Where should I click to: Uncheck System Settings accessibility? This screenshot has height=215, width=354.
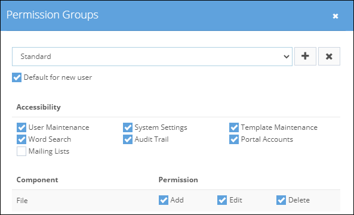pos(128,127)
